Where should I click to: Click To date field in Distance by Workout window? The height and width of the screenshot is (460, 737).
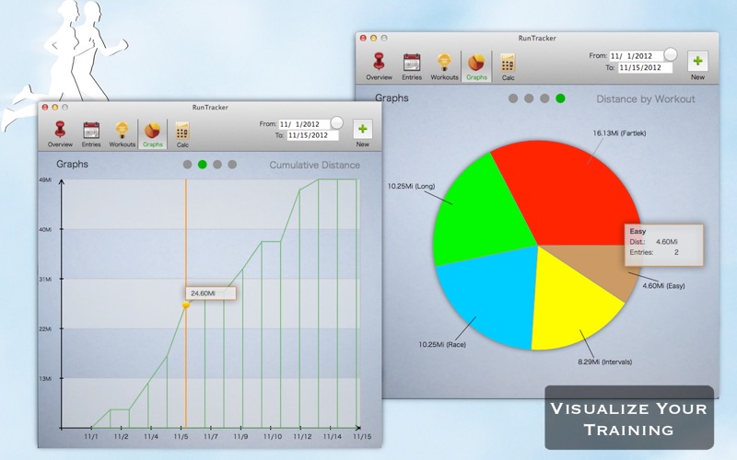(x=645, y=67)
